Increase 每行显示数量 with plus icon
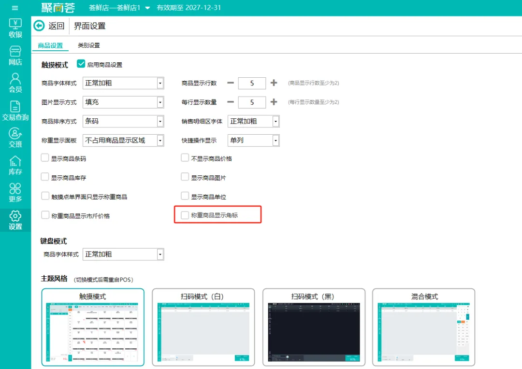Screen dimensions: 522x369 pos(274,102)
